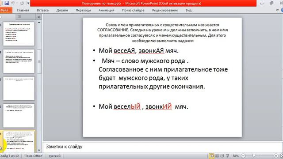Minimize the PowerPoint window
This screenshot has width=283, height=159.
point(262,3)
